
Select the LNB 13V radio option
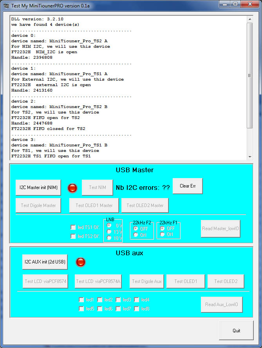point(109,231)
